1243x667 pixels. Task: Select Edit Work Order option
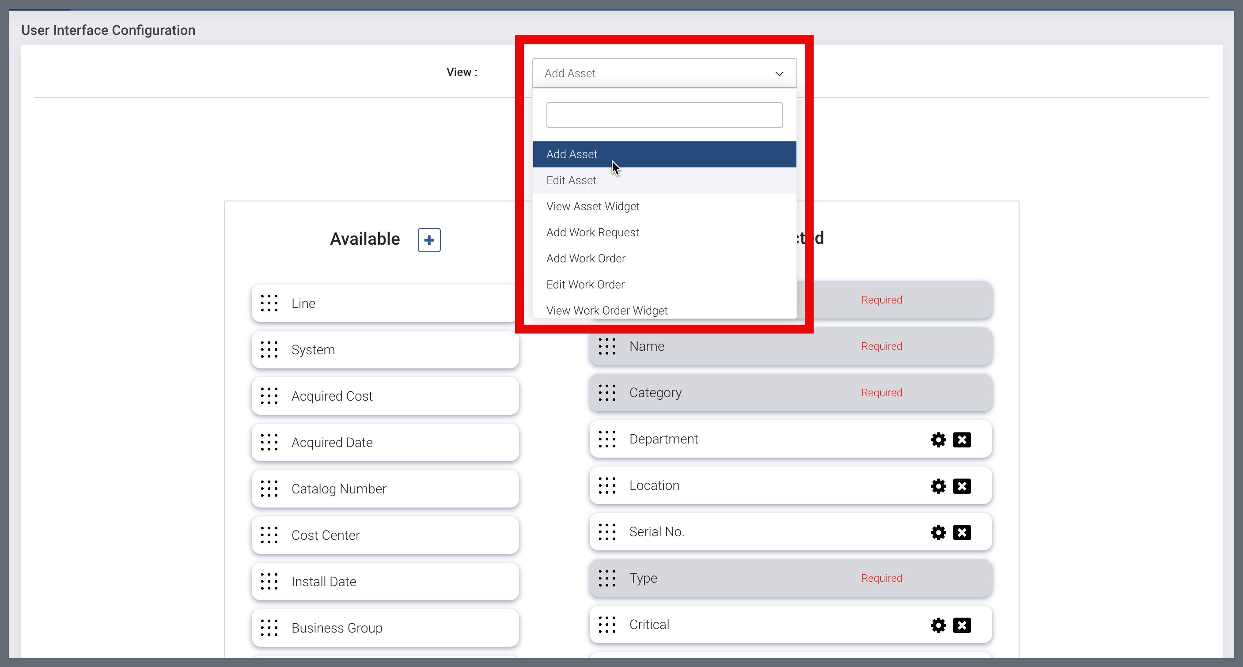[585, 285]
